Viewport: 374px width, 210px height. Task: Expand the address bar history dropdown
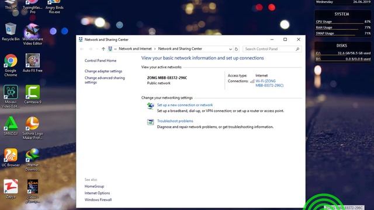[x=230, y=49]
